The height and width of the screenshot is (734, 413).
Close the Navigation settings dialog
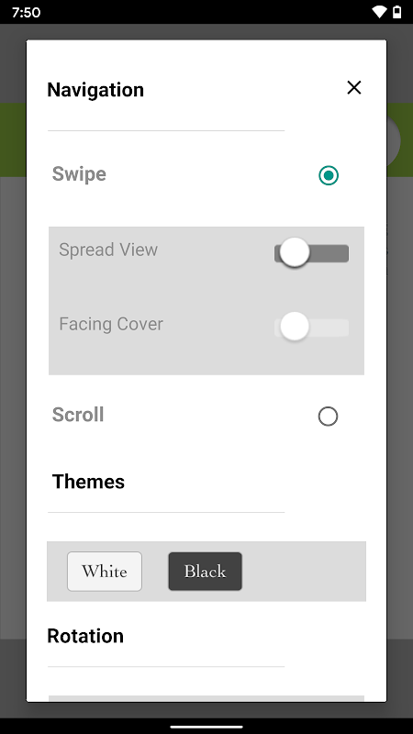[x=354, y=87]
